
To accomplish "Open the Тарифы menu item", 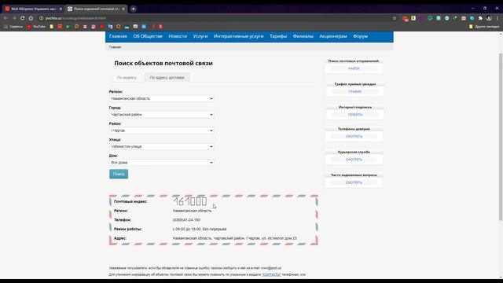I will coord(278,36).
